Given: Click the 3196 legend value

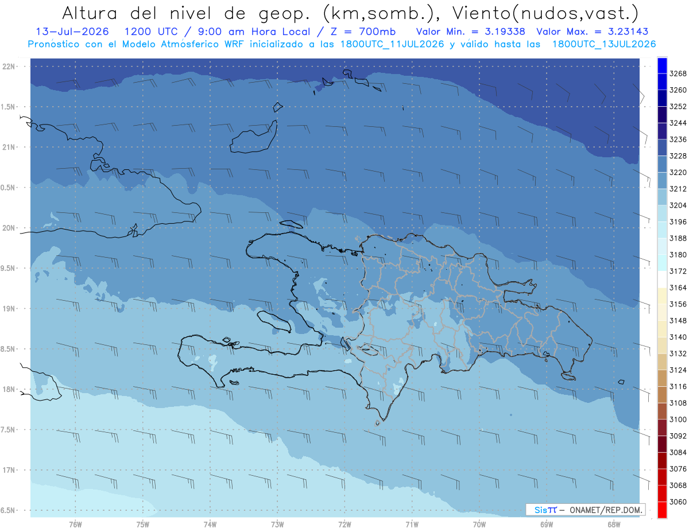Looking at the screenshot, I should click(x=678, y=222).
